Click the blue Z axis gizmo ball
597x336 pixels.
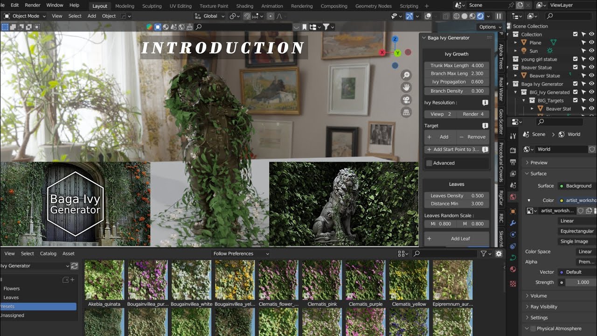(395, 39)
